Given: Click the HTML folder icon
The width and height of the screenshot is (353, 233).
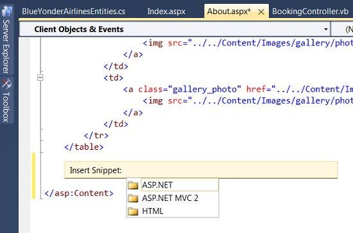Looking at the screenshot, I should 133,211.
